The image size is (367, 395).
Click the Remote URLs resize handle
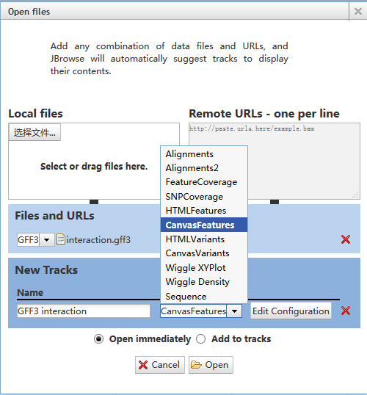pos(275,201)
